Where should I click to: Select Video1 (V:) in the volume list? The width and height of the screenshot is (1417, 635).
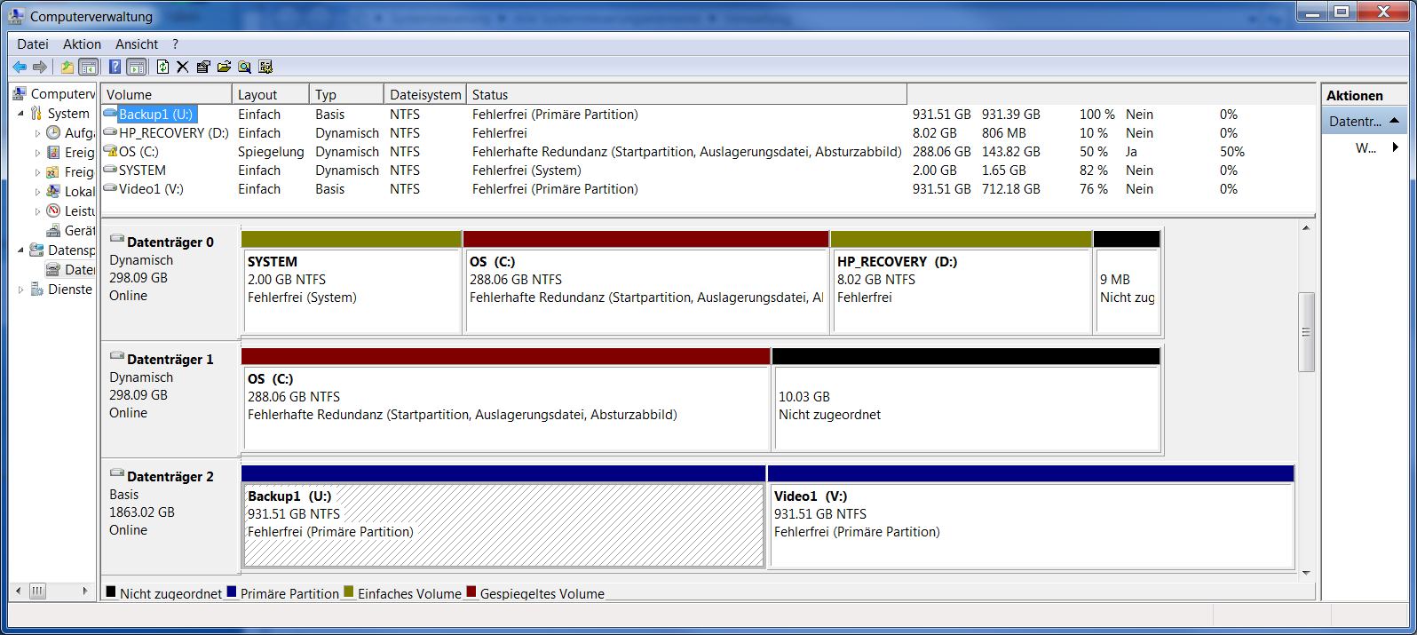coord(151,188)
